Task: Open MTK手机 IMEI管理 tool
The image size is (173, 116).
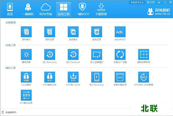Action: coord(144,77)
